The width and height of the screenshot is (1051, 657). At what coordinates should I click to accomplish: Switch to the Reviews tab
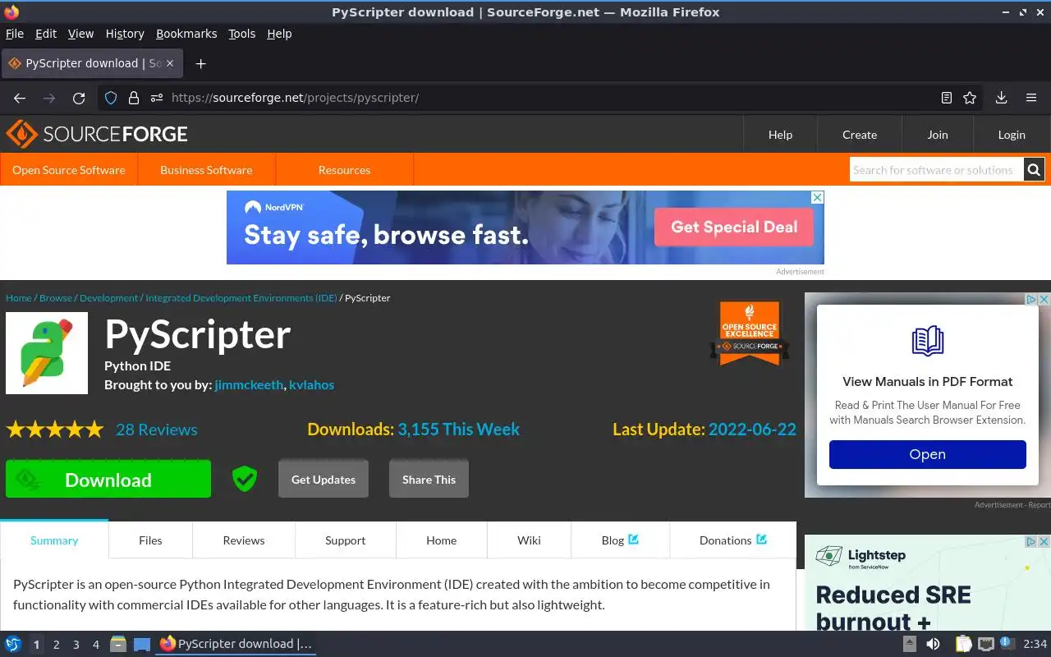click(244, 540)
